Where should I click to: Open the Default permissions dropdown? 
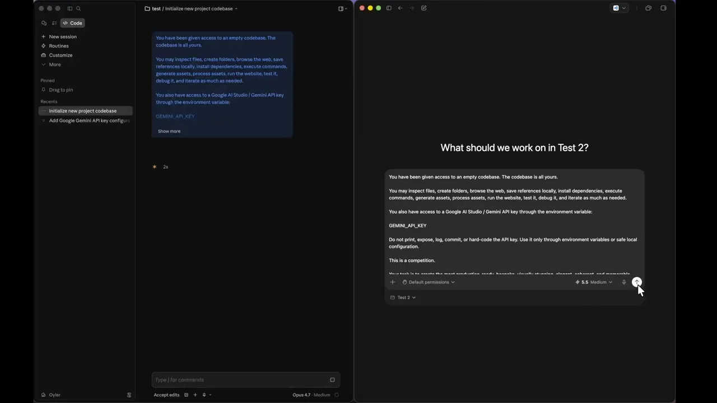click(429, 282)
